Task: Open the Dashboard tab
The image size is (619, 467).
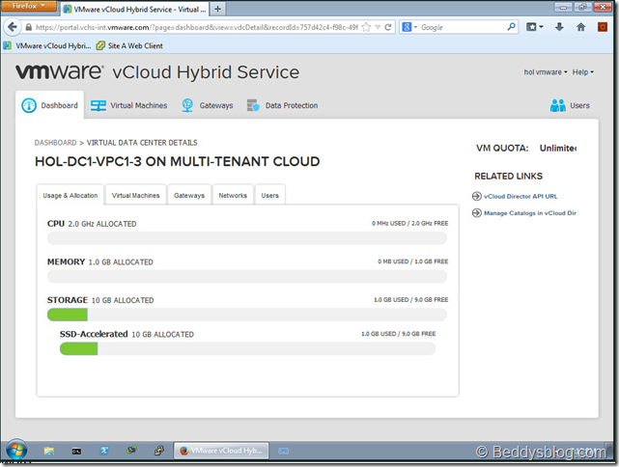Action: coord(50,105)
